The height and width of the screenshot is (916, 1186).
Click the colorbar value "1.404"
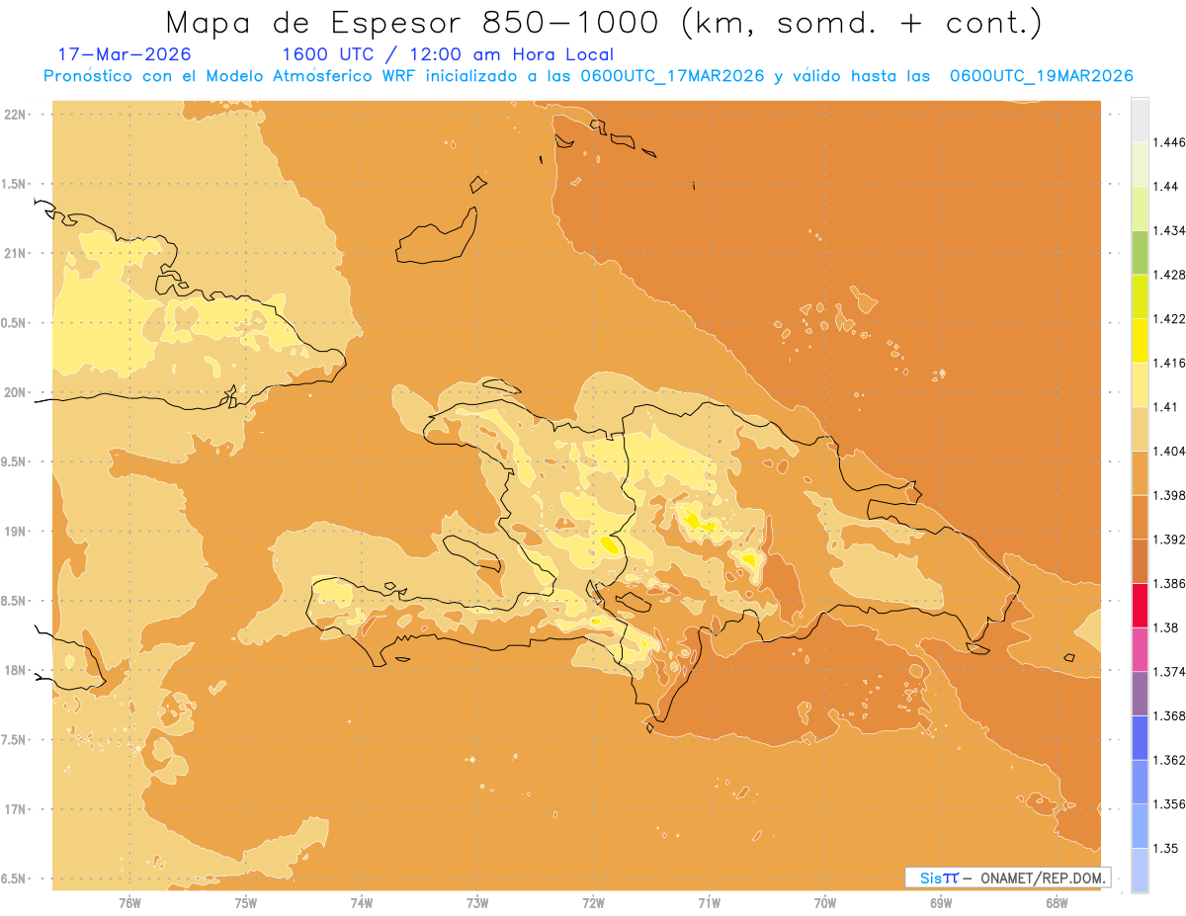pyautogui.click(x=1170, y=451)
